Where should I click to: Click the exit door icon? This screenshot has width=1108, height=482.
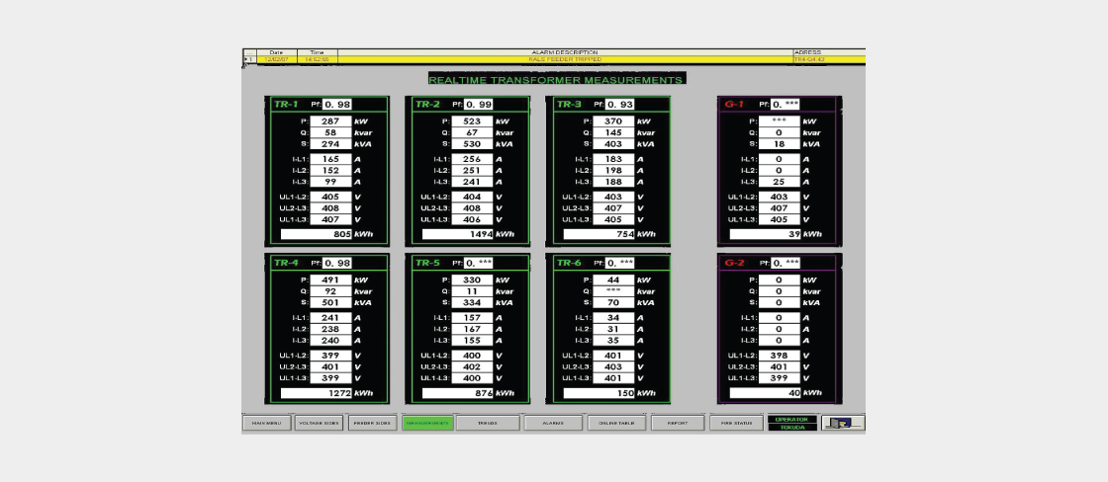tap(843, 424)
